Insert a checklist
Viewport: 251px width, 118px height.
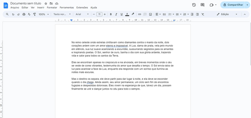click(x=170, y=14)
